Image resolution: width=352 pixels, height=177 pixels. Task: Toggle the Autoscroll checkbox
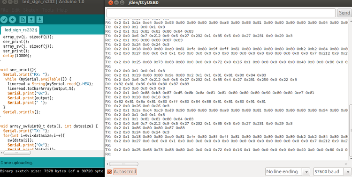[109, 172]
